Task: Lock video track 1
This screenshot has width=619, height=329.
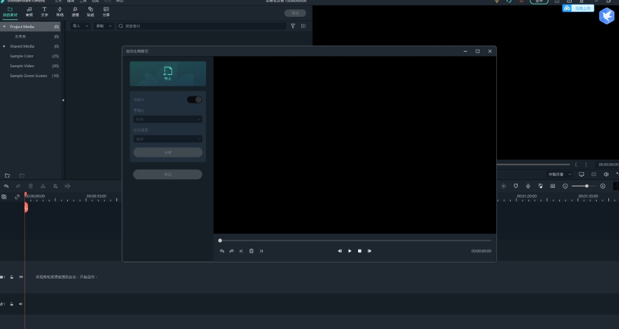Action: 12,277
